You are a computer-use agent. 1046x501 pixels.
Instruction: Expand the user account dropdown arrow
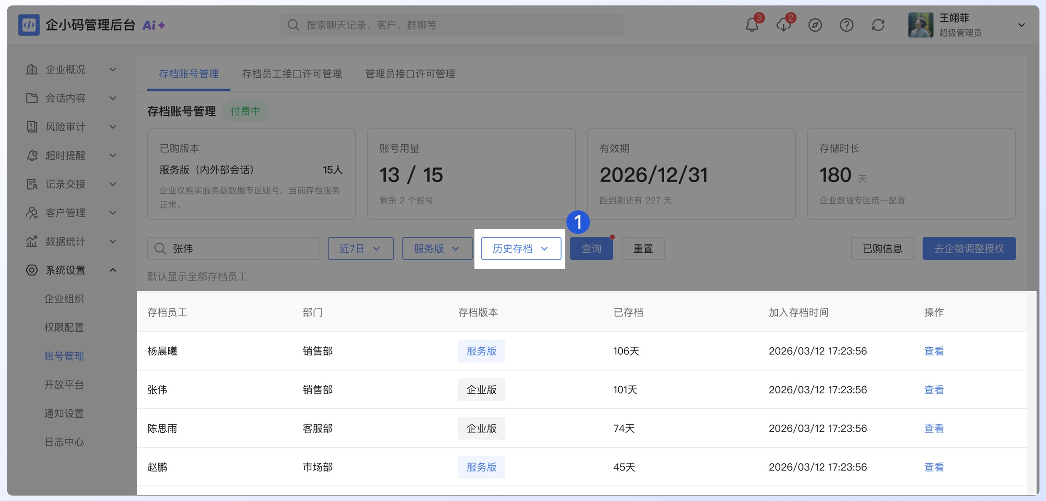[x=1021, y=25]
